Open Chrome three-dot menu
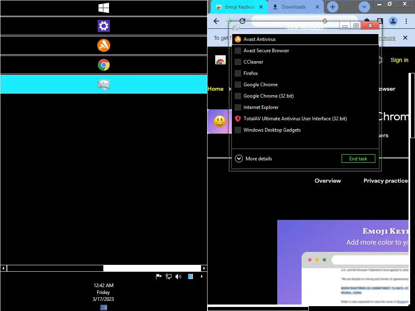 coord(406,21)
